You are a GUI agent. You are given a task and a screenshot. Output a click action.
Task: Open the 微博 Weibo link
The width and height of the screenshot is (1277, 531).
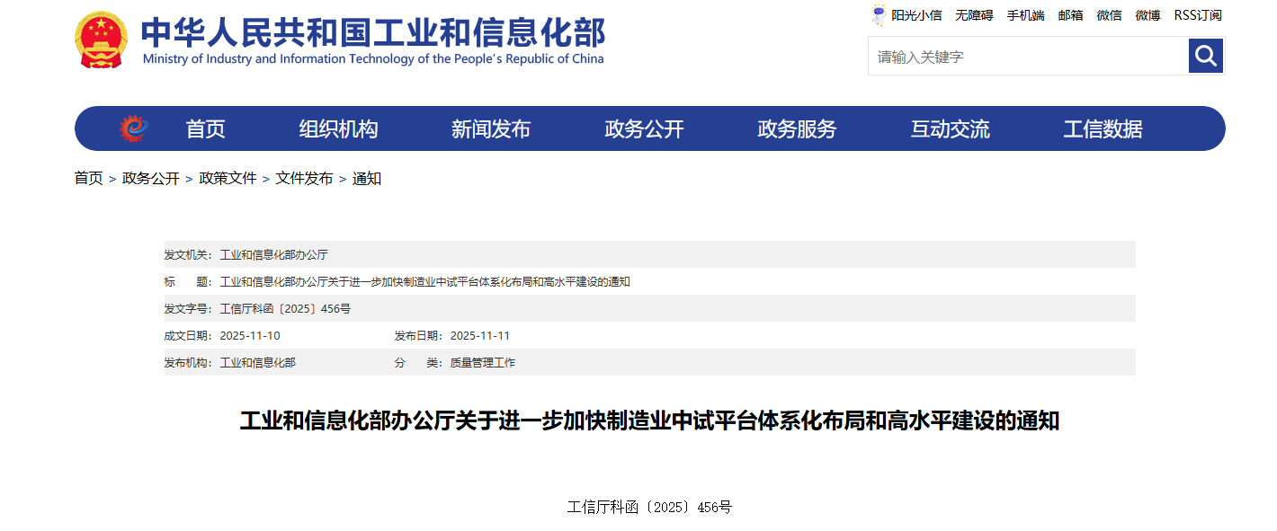(1147, 15)
